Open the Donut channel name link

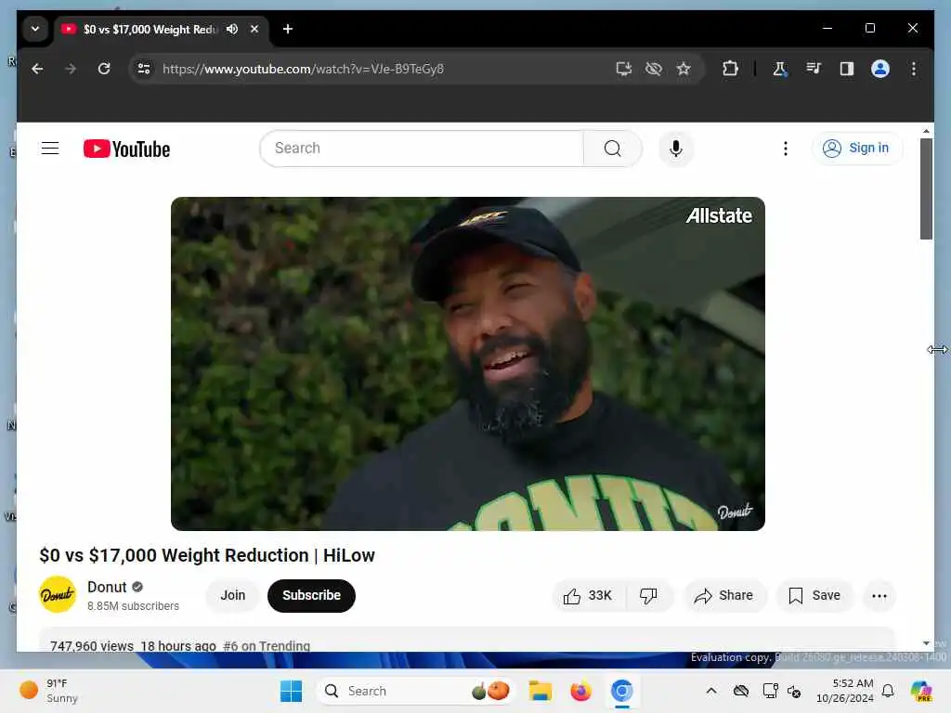tap(107, 587)
